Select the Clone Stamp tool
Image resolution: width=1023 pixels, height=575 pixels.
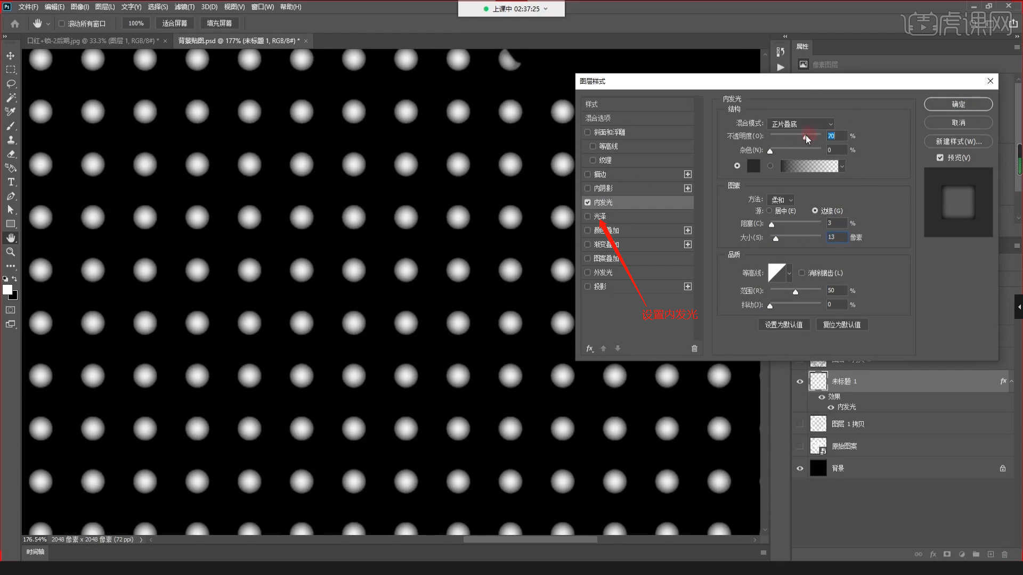[x=10, y=140]
